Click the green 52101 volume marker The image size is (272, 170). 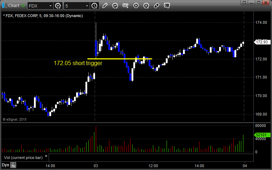point(262,135)
